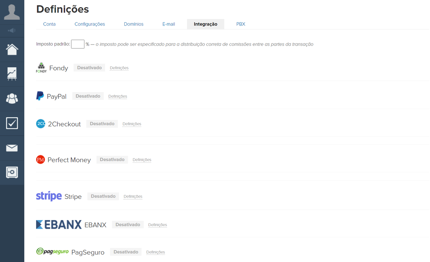The image size is (430, 262).
Task: Click the EBANX logo
Action: point(59,224)
